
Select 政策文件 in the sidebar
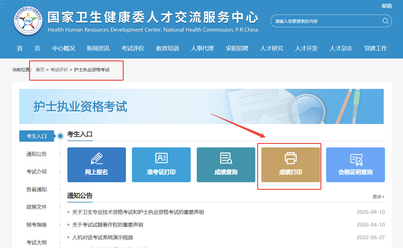[x=36, y=207]
